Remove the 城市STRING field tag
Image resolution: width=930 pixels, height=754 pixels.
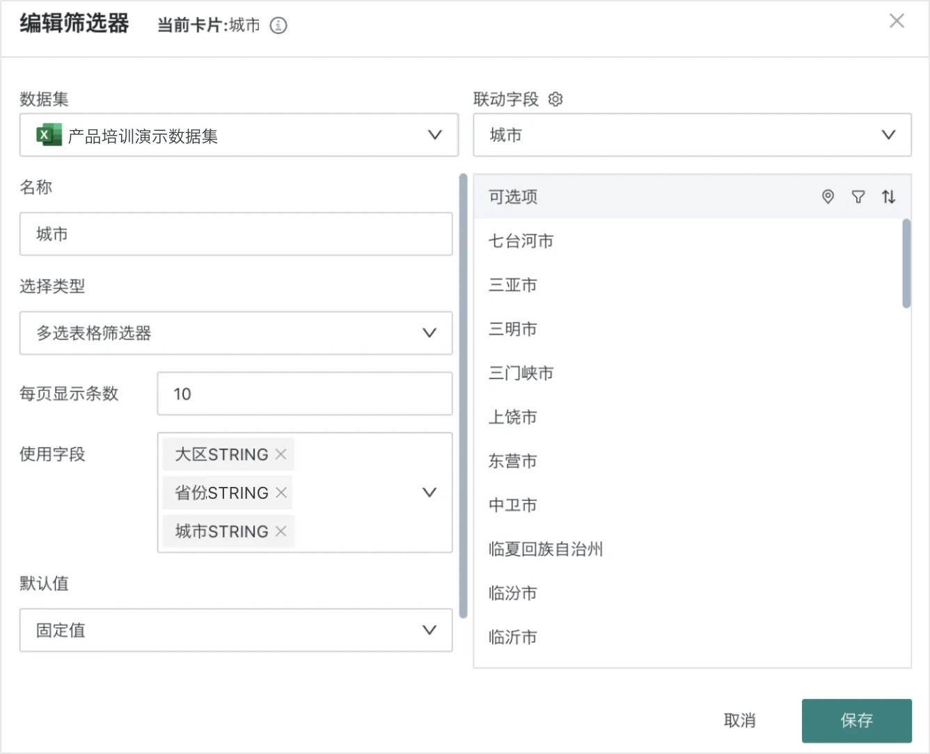[281, 531]
